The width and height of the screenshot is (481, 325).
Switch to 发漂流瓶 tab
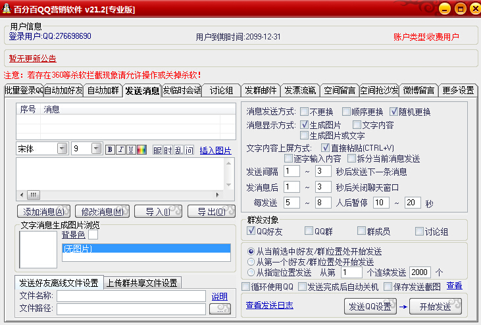point(300,90)
